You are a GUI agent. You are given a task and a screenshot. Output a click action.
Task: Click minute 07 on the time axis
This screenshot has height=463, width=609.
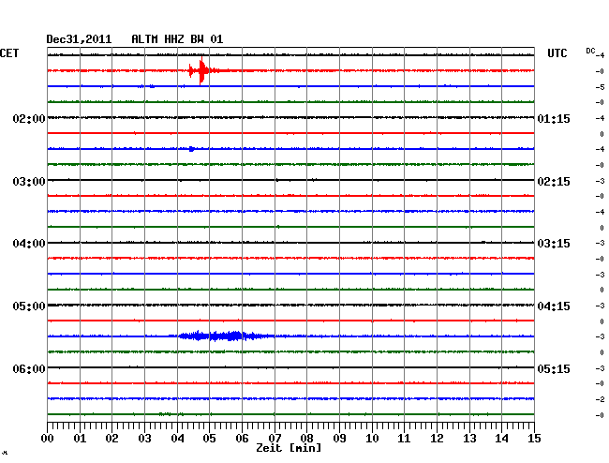[x=275, y=438]
